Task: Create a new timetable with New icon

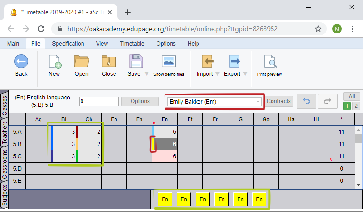Action: [x=54, y=62]
